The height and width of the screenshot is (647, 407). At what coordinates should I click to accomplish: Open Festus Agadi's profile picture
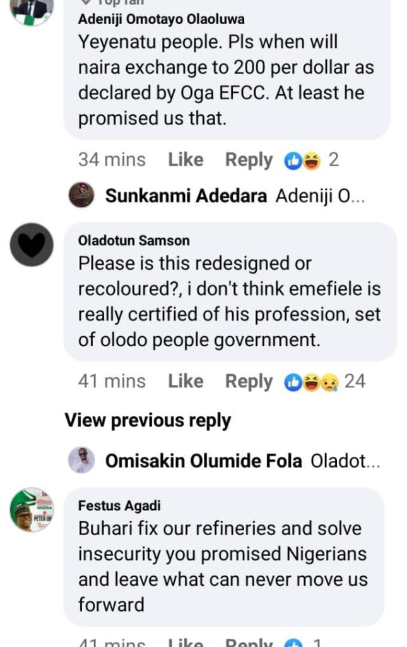point(32,509)
